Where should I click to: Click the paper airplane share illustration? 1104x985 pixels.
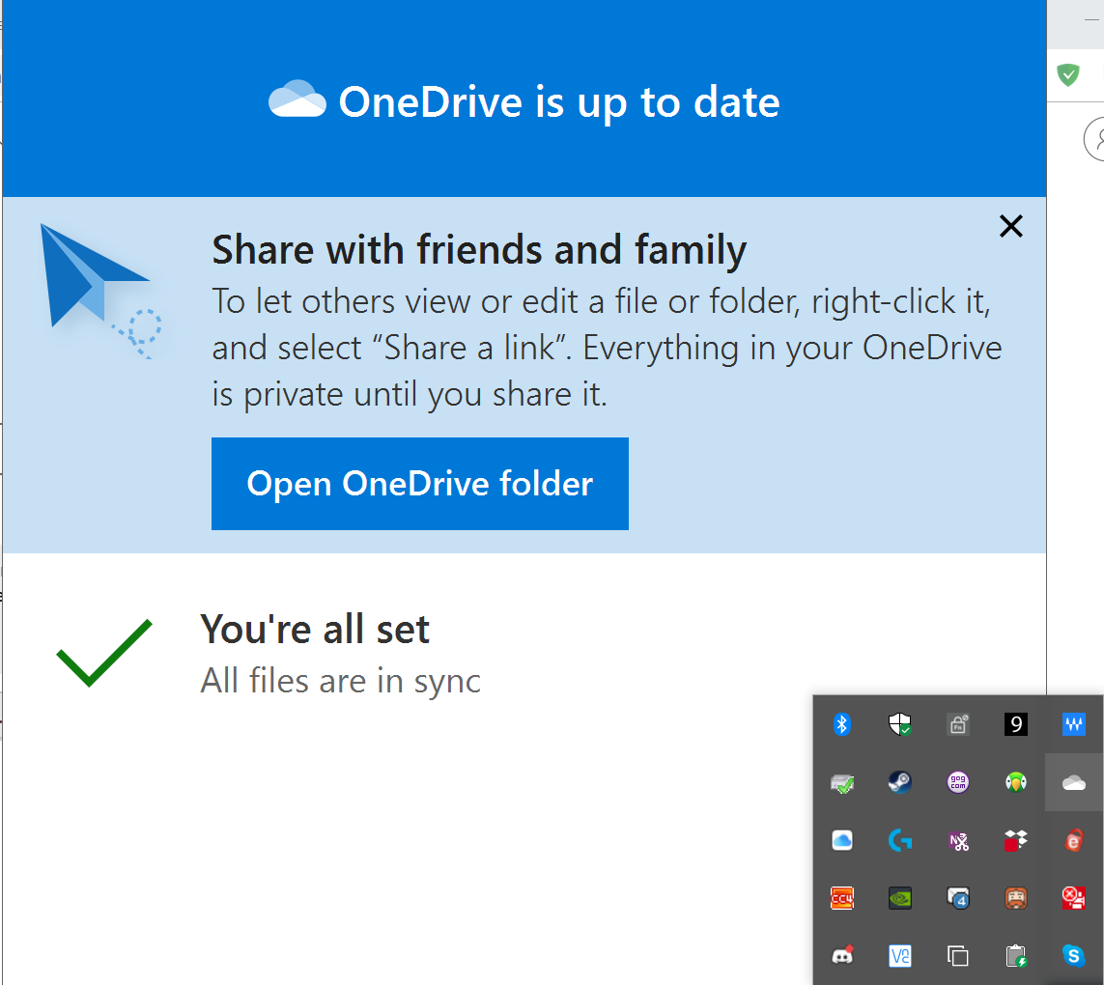[100, 291]
